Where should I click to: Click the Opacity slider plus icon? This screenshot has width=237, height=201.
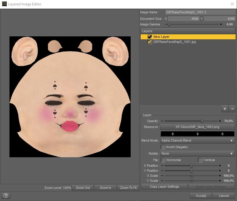pyautogui.click(x=220, y=121)
